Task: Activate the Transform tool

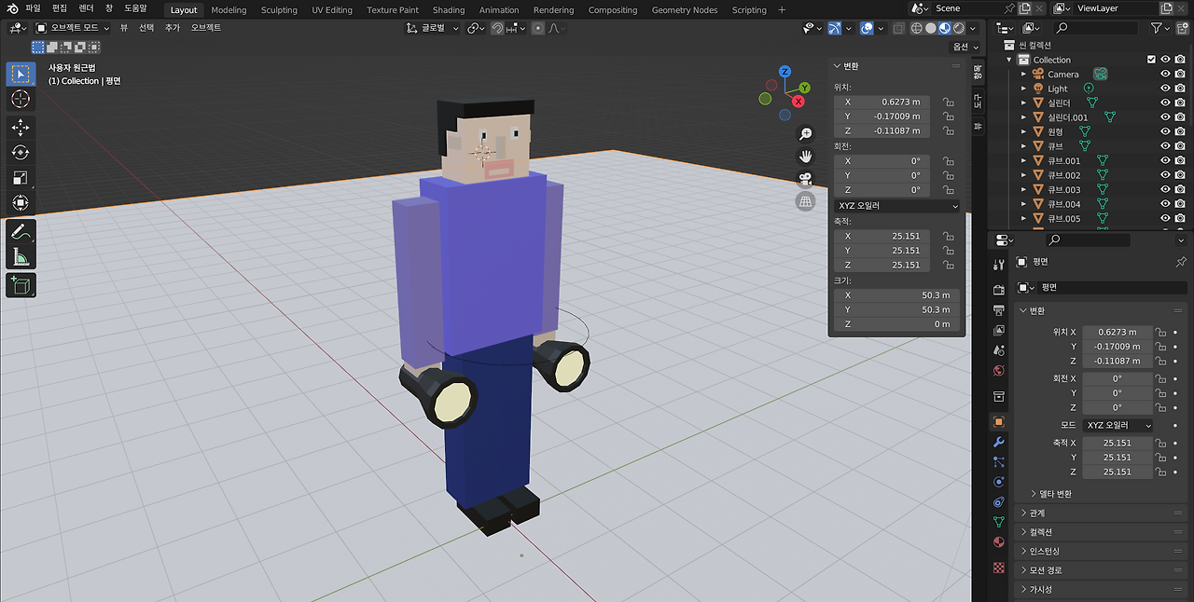Action: pyautogui.click(x=21, y=203)
